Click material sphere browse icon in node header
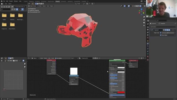 pyautogui.click(x=80, y=58)
